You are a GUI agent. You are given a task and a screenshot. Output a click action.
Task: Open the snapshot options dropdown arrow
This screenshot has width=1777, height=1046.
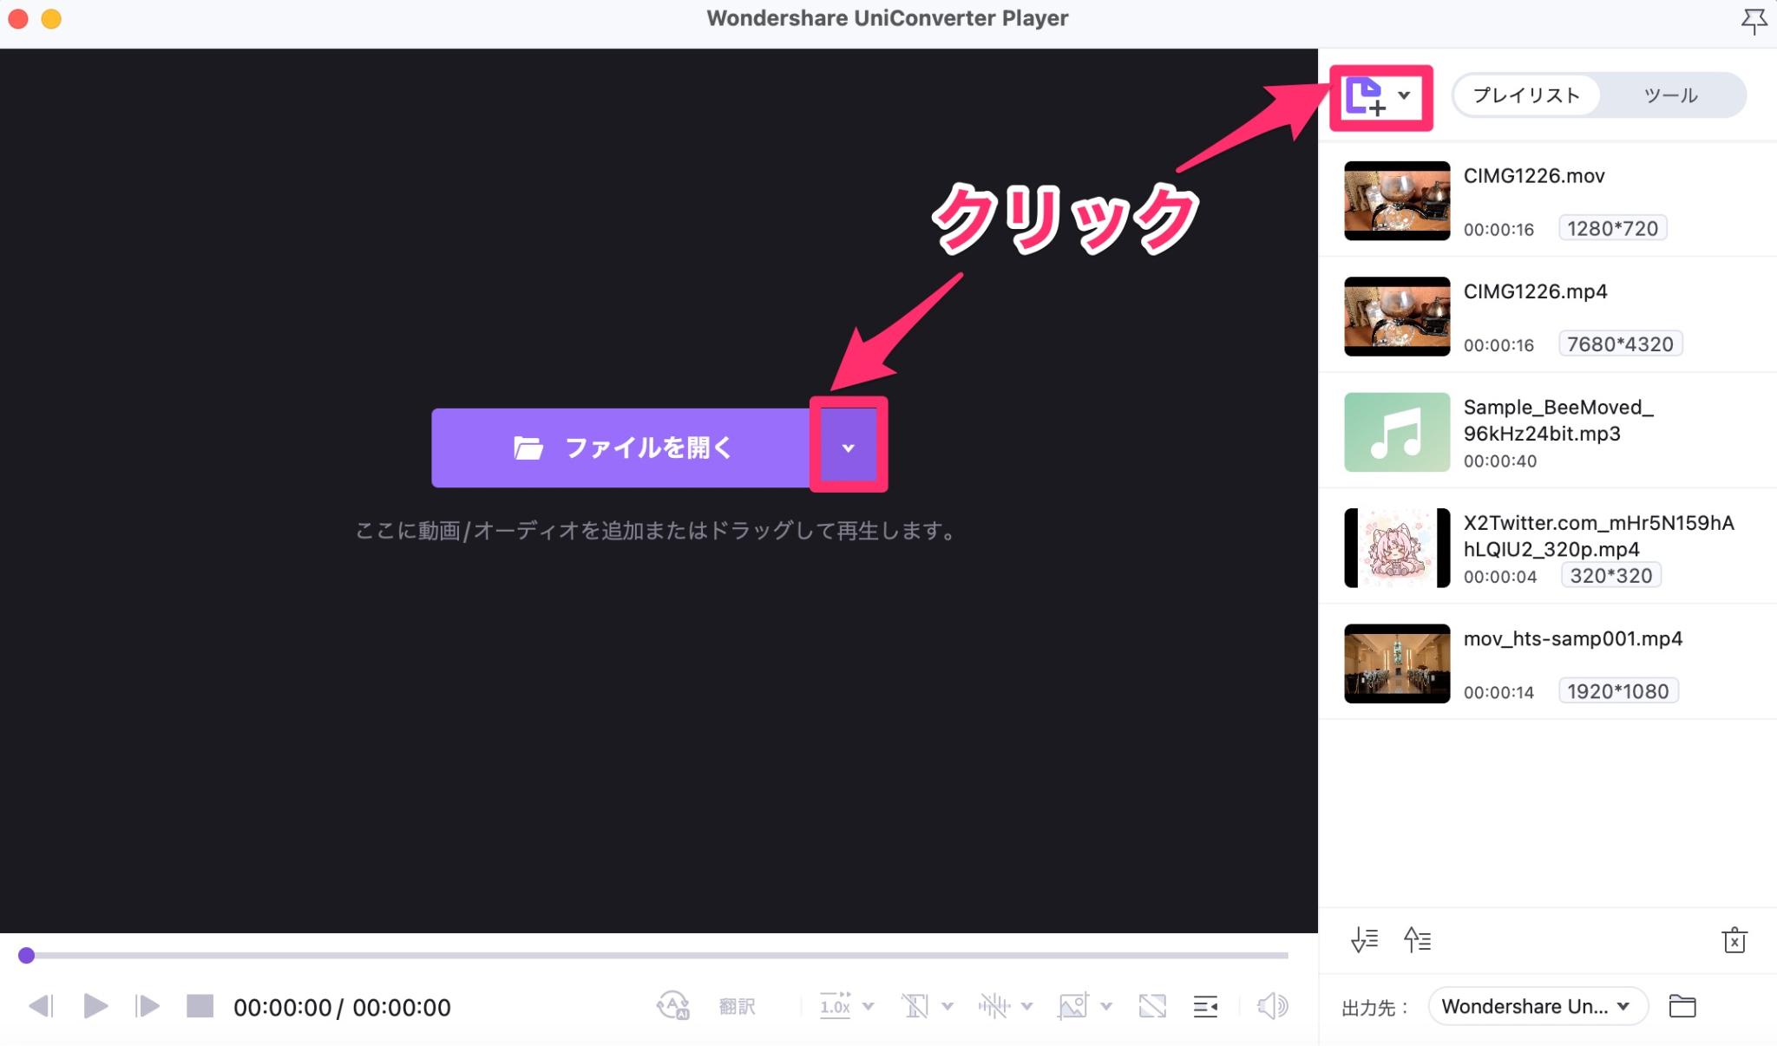(1106, 1007)
